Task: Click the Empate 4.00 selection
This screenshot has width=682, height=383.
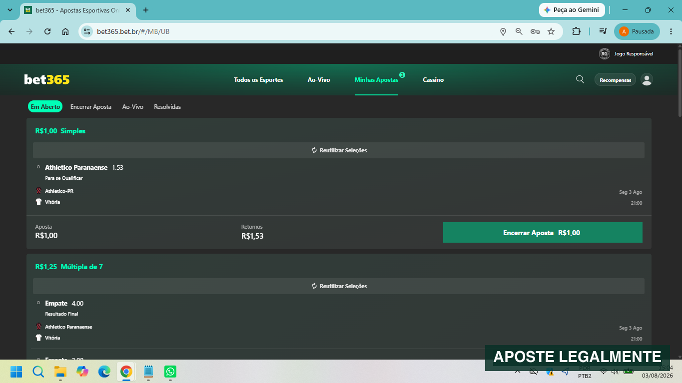Action: point(64,303)
